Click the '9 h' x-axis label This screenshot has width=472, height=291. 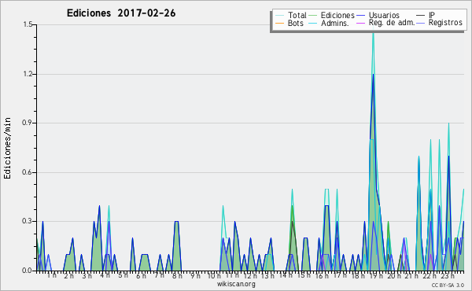195,276
